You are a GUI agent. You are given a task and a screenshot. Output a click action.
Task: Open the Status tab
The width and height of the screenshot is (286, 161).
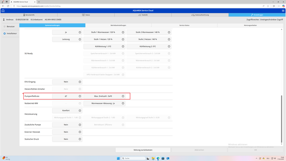coord(86,15)
